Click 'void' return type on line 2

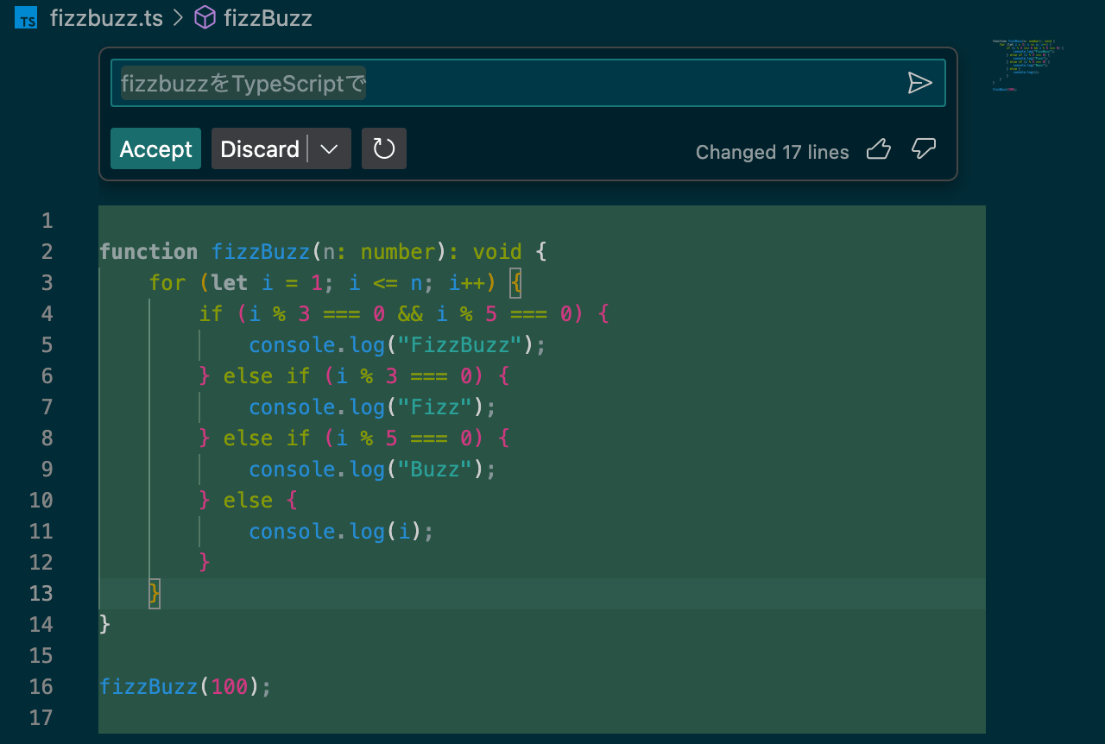(x=497, y=252)
